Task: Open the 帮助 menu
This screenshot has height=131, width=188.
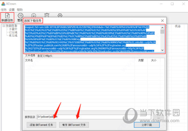Action: [x=20, y=10]
